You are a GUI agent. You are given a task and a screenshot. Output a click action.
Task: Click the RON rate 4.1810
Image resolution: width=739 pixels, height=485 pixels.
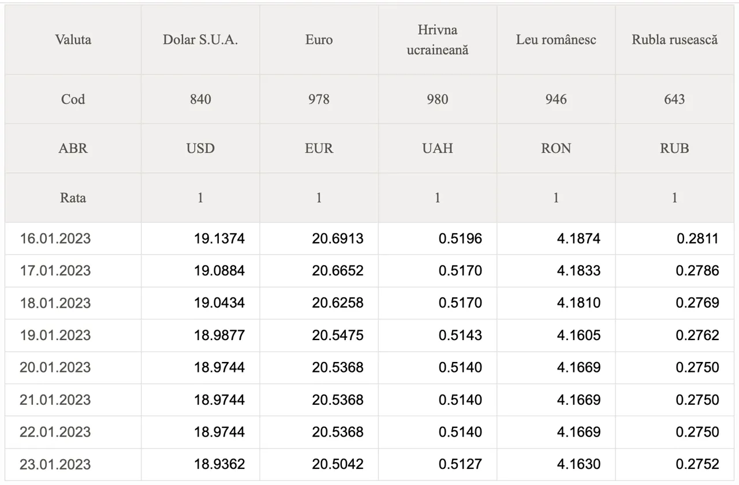(578, 303)
